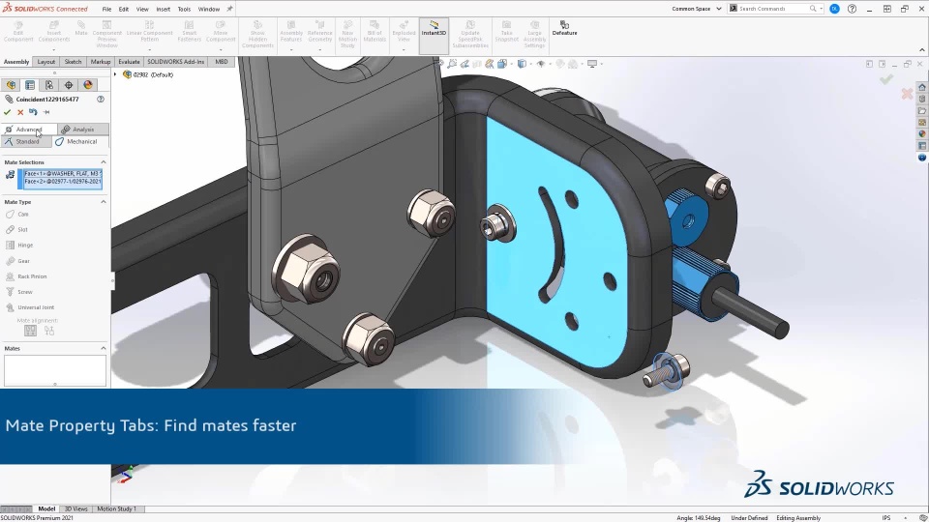Open the Standard mates tab
Screen dimensions: 929x522
point(26,142)
